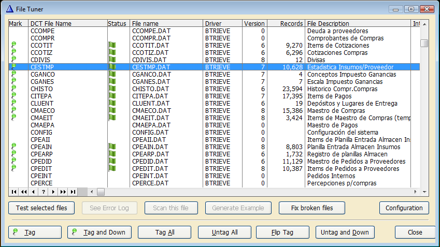Click the File Tuner blue triangle title icon
Image resolution: width=440 pixels, height=247 pixels.
coord(10,9)
